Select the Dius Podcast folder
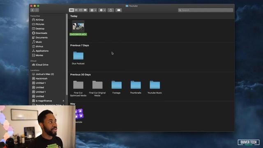The height and width of the screenshot is (148, 263). click(78, 58)
